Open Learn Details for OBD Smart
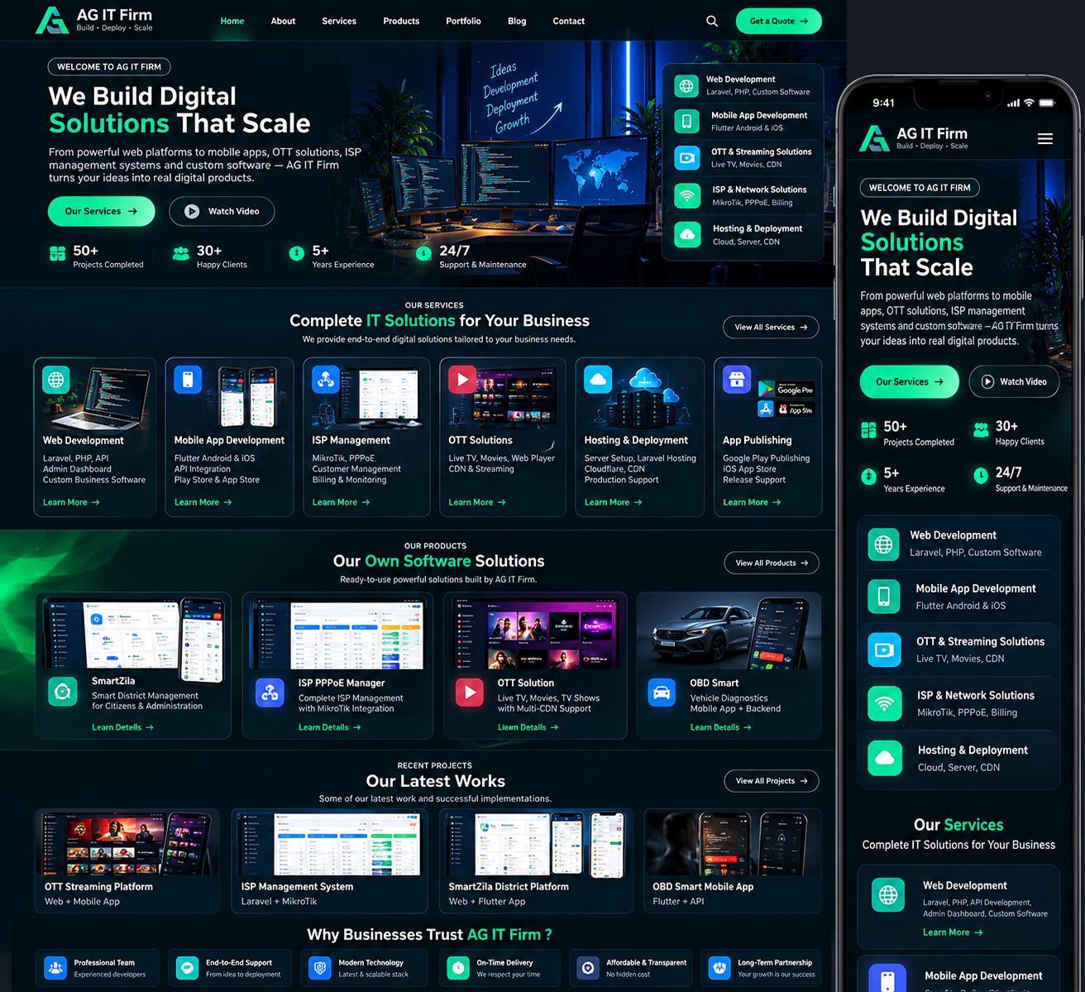This screenshot has height=992, width=1085. (x=721, y=727)
